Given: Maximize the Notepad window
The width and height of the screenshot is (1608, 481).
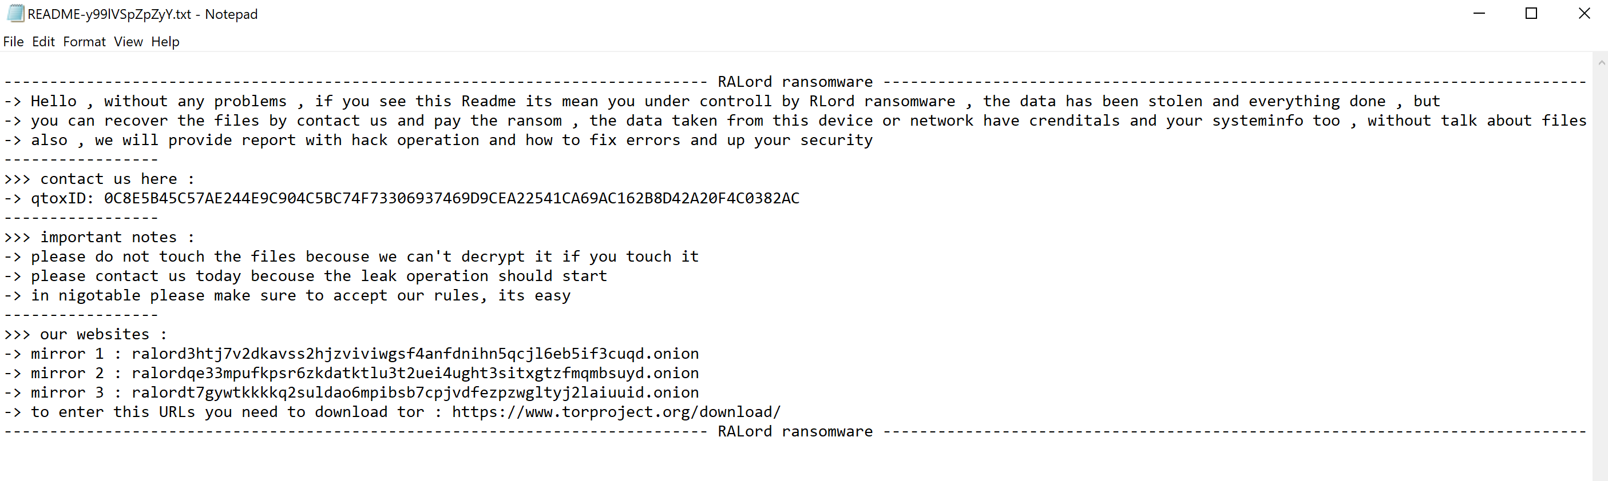Looking at the screenshot, I should (x=1531, y=14).
